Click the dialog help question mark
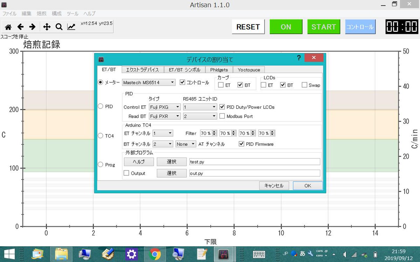Viewport: 420px width, 262px height. pyautogui.click(x=299, y=58)
